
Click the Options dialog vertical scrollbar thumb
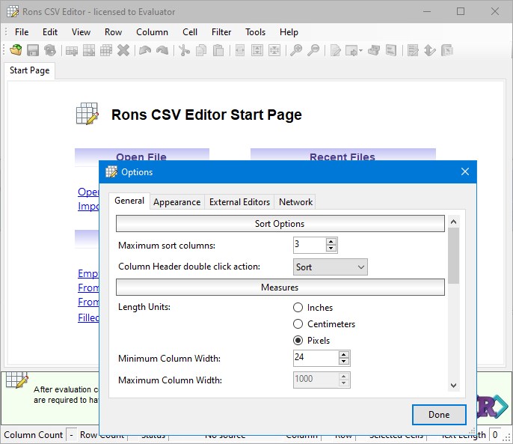(x=453, y=255)
